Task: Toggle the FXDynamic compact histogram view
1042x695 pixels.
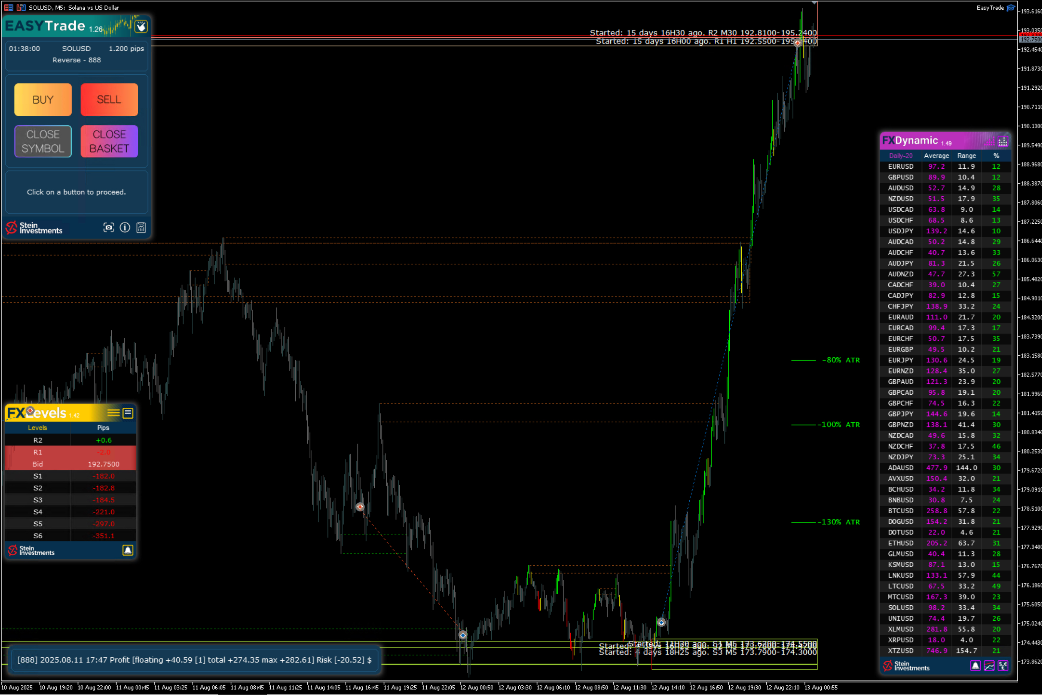Action: 990,142
